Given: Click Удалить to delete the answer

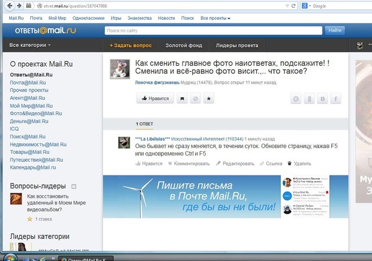Looking at the screenshot, I should pos(299,164).
